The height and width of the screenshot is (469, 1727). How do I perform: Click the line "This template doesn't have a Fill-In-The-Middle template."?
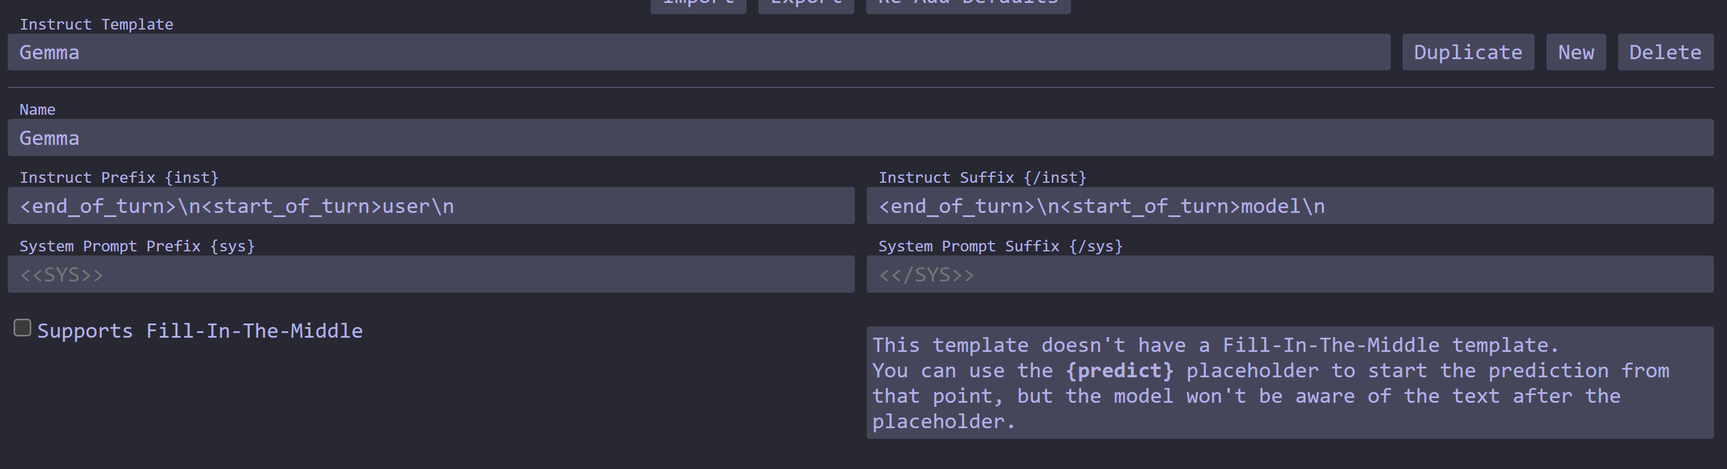[1215, 345]
